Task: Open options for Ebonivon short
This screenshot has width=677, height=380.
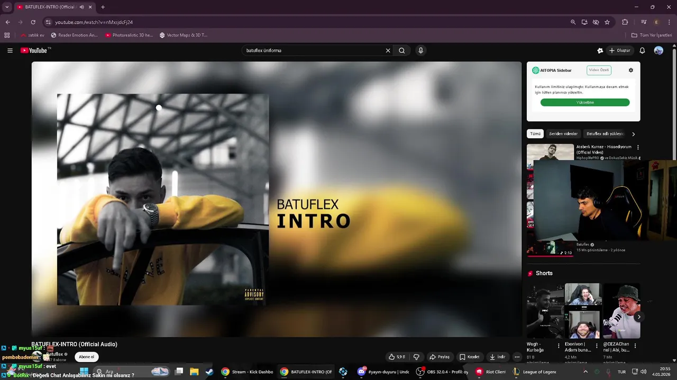Action: [x=597, y=346]
